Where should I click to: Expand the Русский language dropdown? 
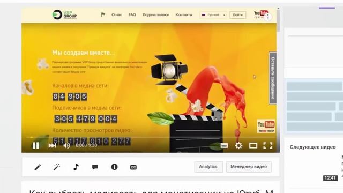tap(213, 15)
